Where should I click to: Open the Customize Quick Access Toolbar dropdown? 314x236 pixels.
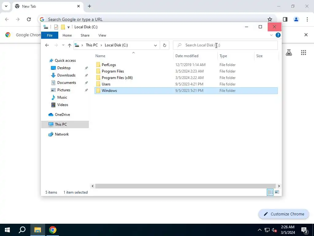click(x=68, y=27)
